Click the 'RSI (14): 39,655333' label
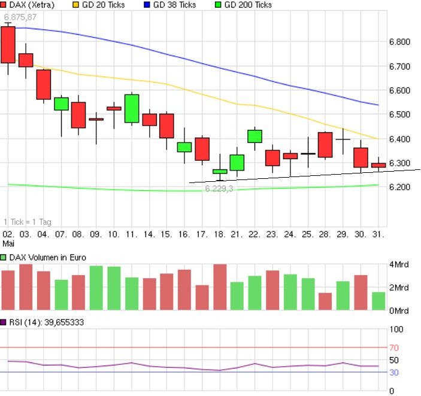421x396 pixels. [x=47, y=322]
